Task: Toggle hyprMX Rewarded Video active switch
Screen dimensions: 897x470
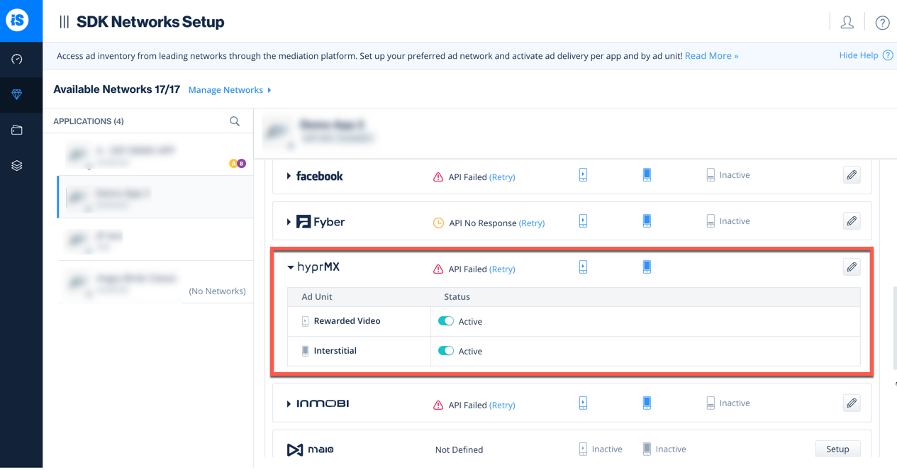Action: click(x=445, y=321)
